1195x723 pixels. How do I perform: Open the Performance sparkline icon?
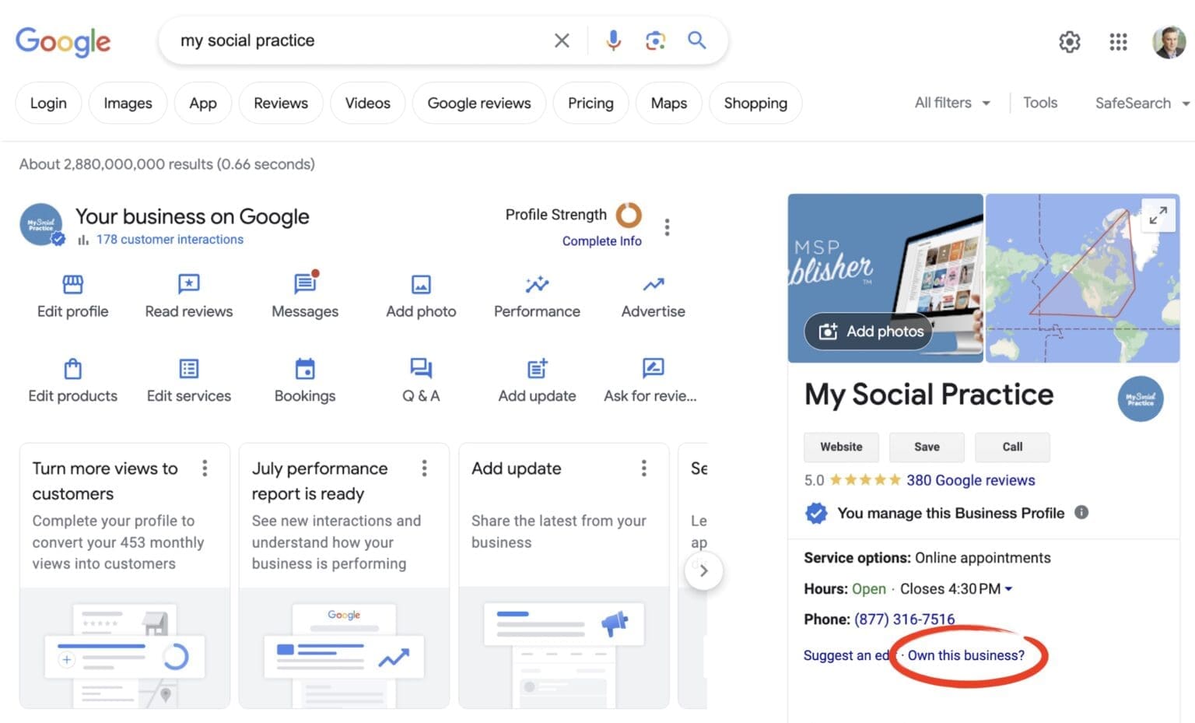537,285
